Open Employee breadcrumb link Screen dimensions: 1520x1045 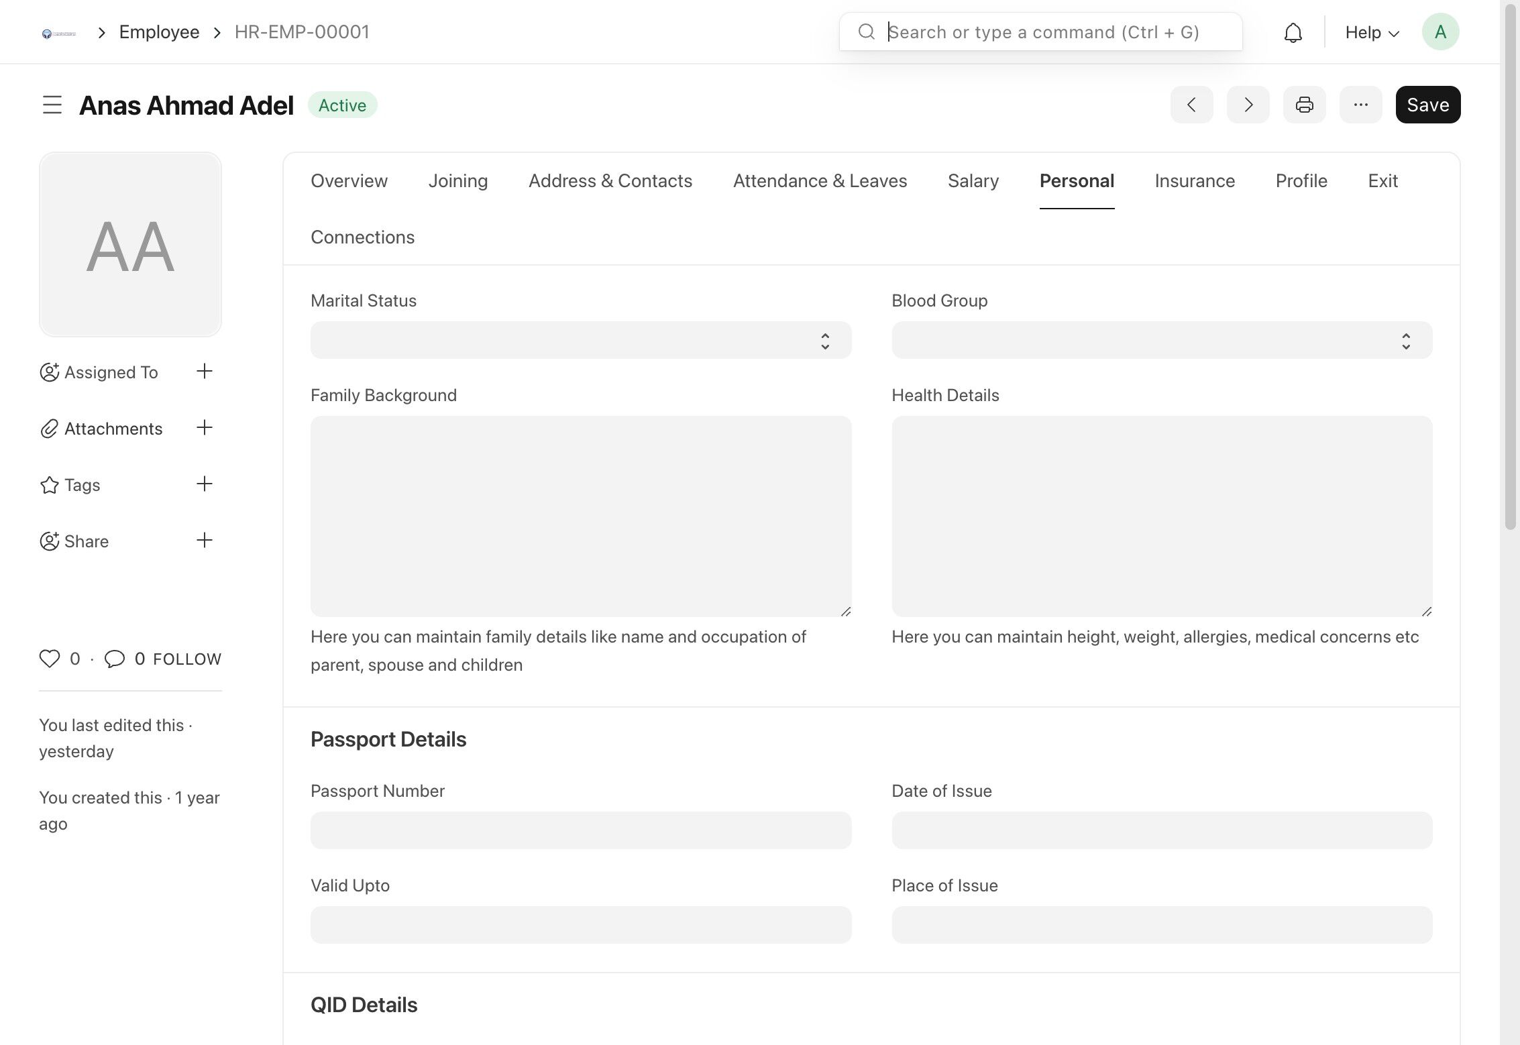click(x=159, y=32)
